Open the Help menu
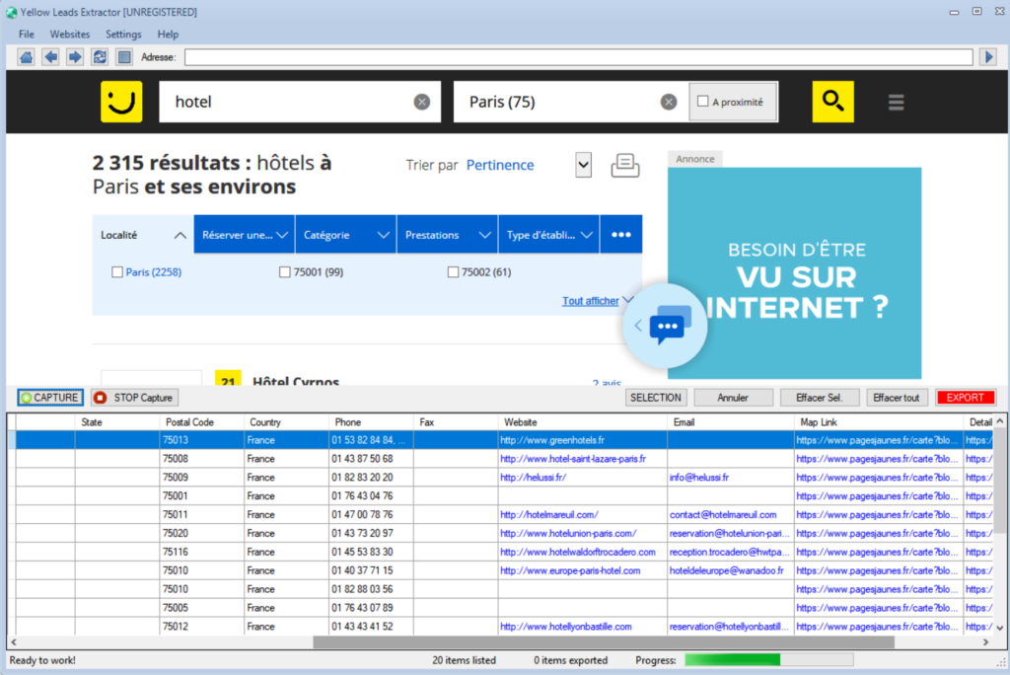 pyautogui.click(x=168, y=35)
